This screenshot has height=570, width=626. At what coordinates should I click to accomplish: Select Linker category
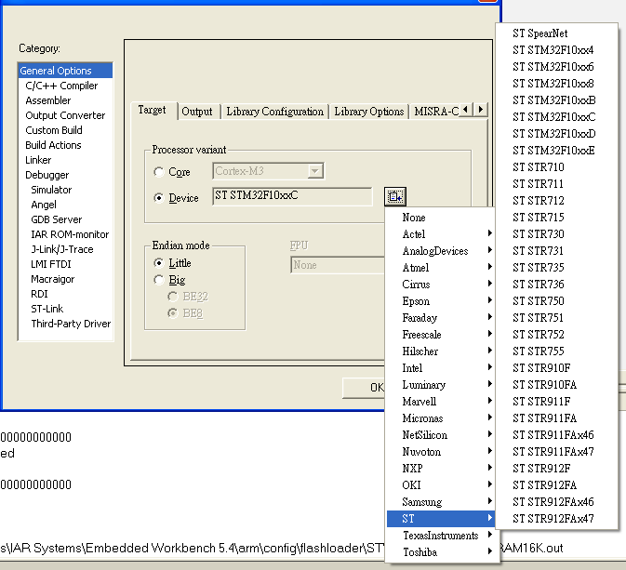38,160
